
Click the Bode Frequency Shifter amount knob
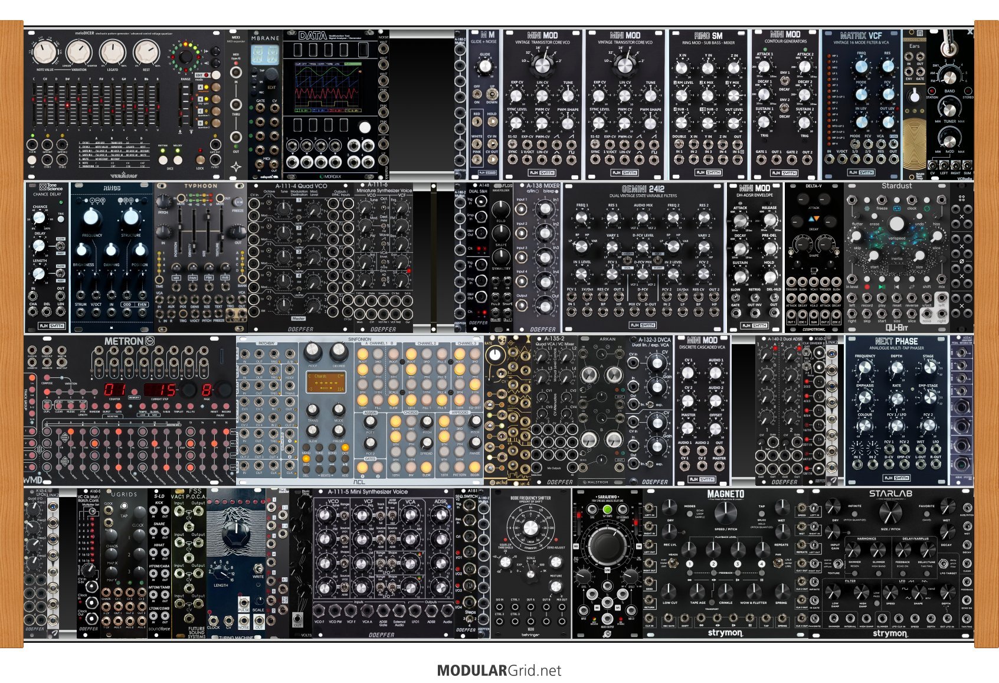click(x=530, y=528)
